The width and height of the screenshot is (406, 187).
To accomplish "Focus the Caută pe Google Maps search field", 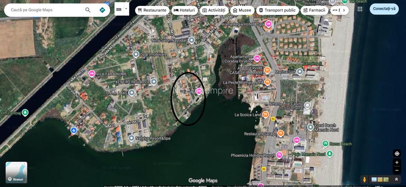I will 45,10.
